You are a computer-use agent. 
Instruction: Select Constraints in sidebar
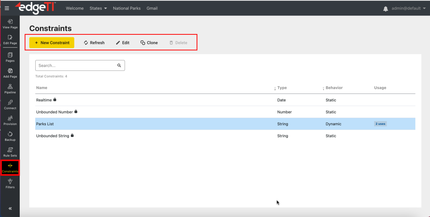coord(10,168)
